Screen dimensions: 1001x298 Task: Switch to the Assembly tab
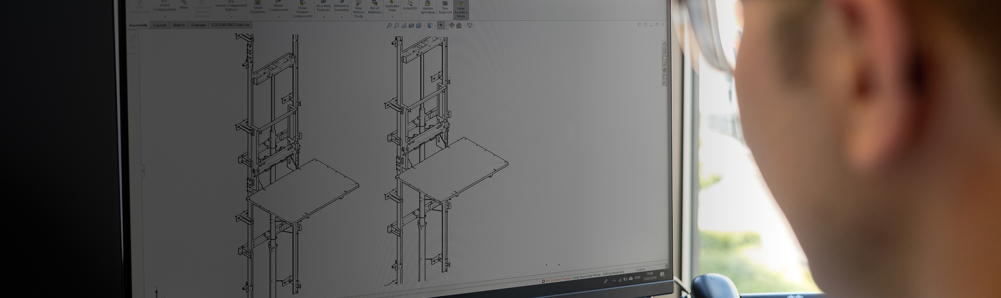pyautogui.click(x=138, y=25)
